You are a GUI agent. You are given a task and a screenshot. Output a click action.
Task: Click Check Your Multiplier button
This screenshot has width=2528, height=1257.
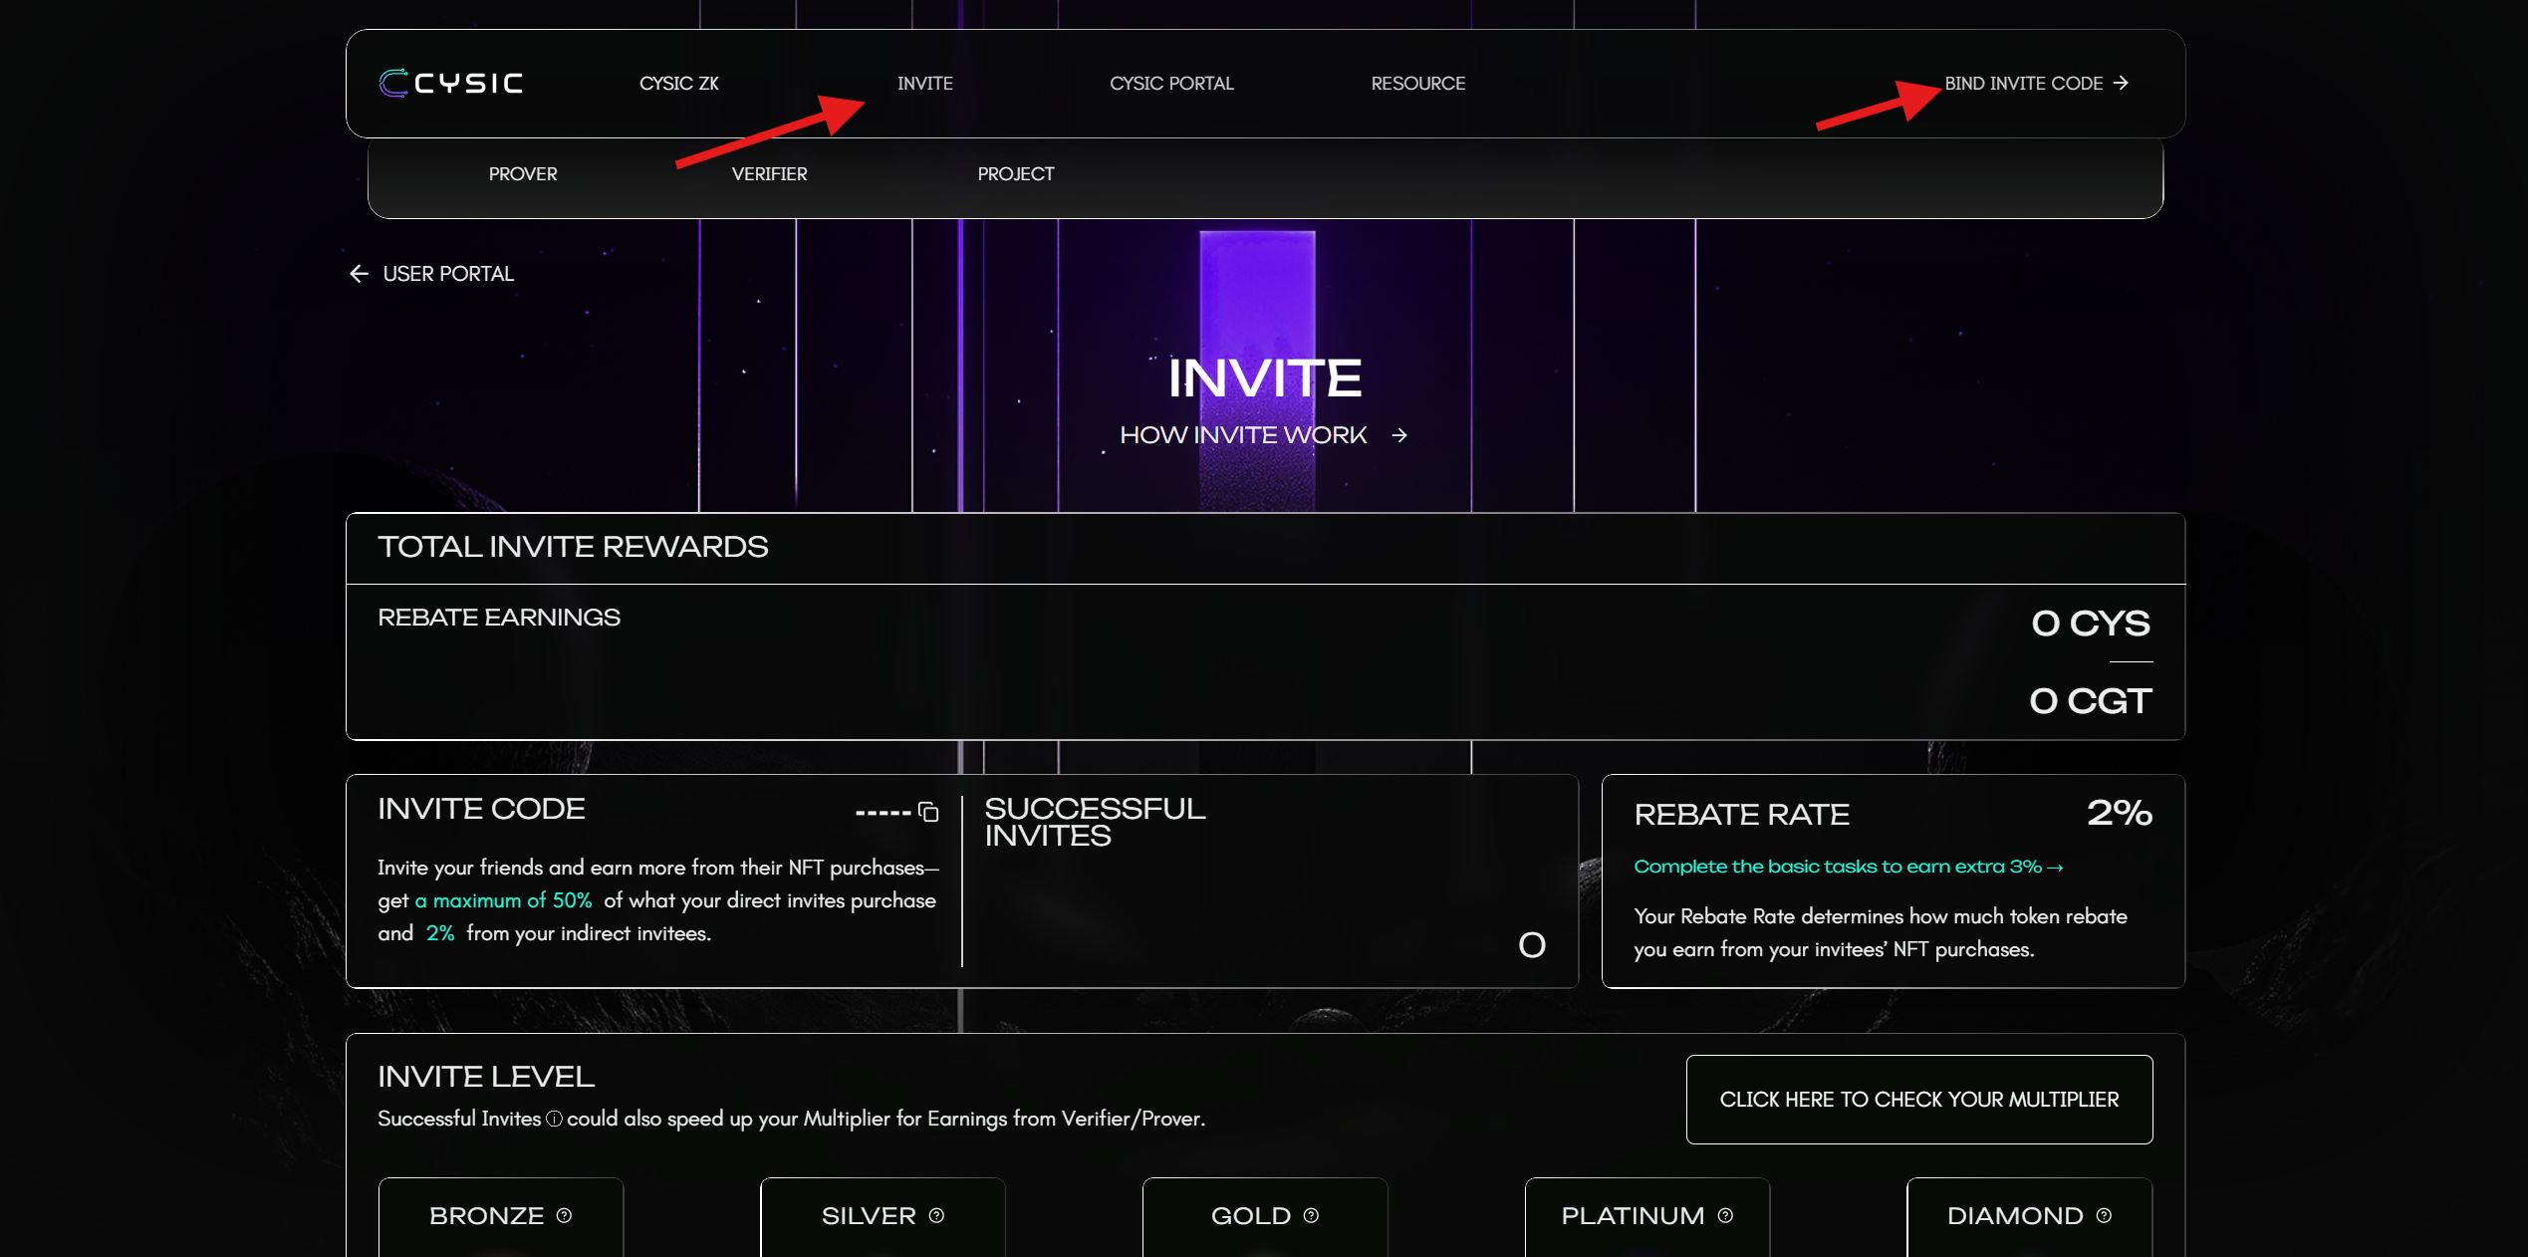coord(1919,1100)
